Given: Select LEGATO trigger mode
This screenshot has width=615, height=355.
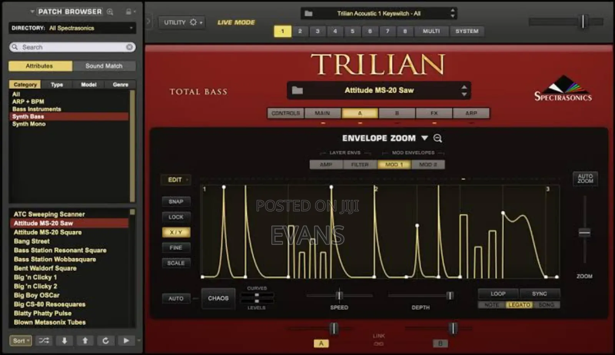Looking at the screenshot, I should (x=519, y=305).
